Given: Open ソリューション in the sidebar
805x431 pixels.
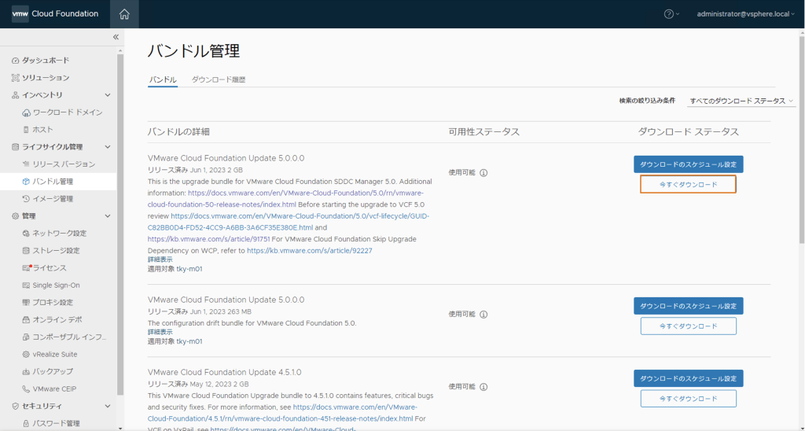Looking at the screenshot, I should coord(45,78).
